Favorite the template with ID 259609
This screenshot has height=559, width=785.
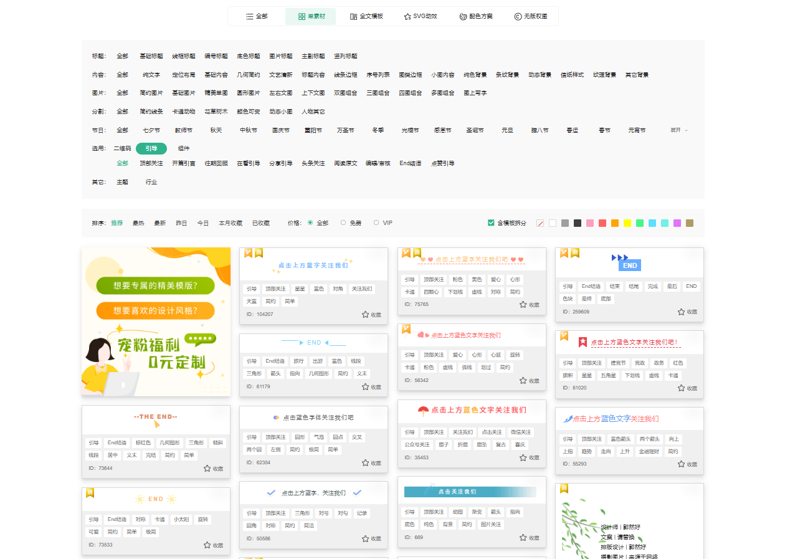682,312
